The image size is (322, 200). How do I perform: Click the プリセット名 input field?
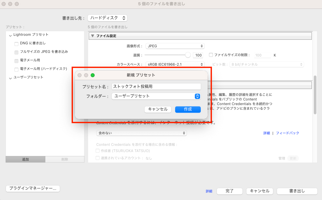156,86
